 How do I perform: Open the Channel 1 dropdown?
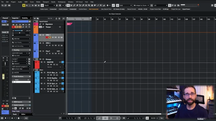20,64
